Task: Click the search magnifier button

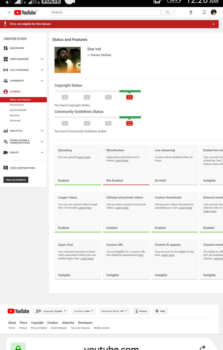Action: (168, 12)
